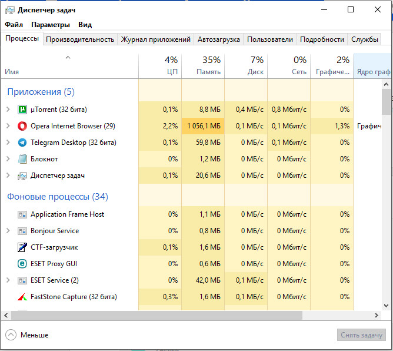
Task: Sort by the Ядро граф column header
Action: pyautogui.click(x=372, y=66)
